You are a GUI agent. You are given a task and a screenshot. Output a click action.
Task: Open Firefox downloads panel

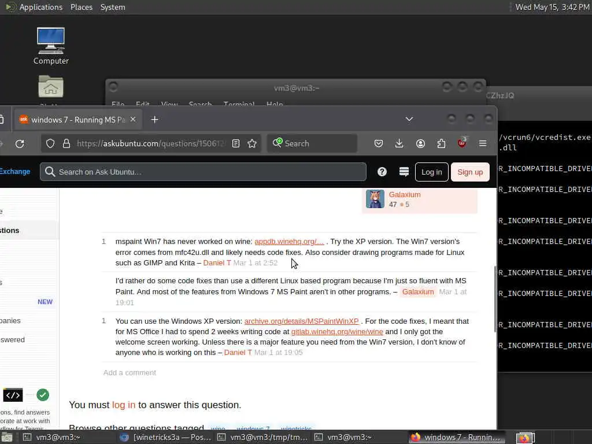tap(399, 143)
